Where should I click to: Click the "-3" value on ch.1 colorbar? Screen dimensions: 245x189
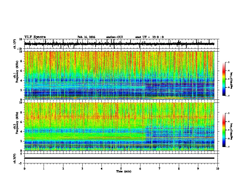228,62
